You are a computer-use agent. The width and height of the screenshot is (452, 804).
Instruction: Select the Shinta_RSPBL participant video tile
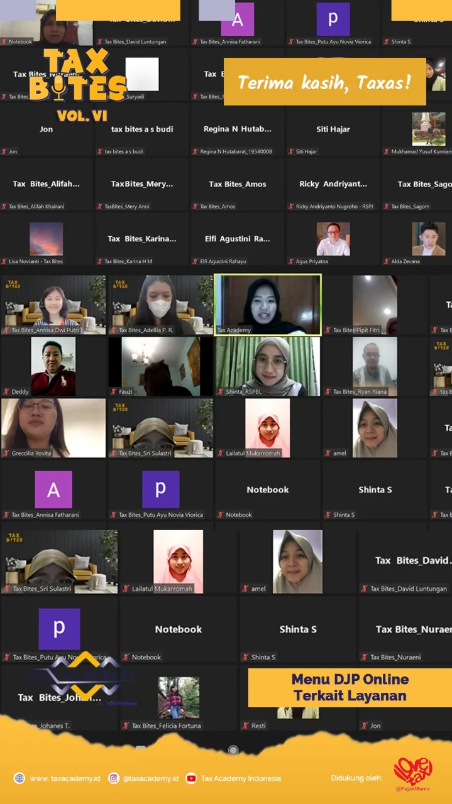coord(268,367)
